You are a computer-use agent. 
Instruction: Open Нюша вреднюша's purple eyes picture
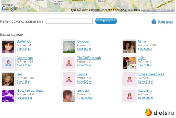tap(8, 96)
